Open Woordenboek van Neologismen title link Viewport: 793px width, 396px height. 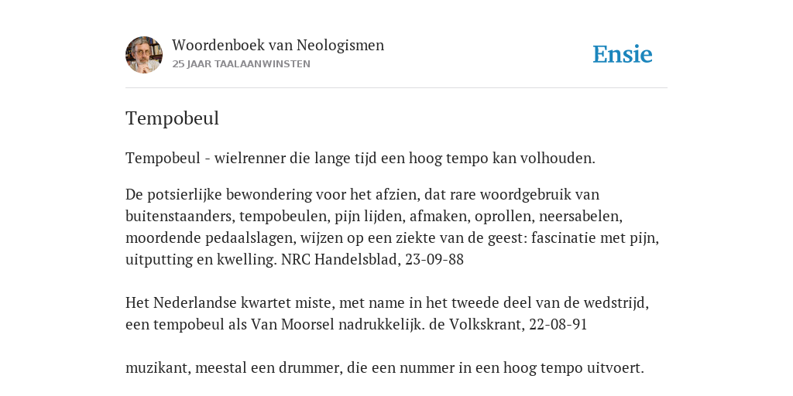[x=278, y=45]
